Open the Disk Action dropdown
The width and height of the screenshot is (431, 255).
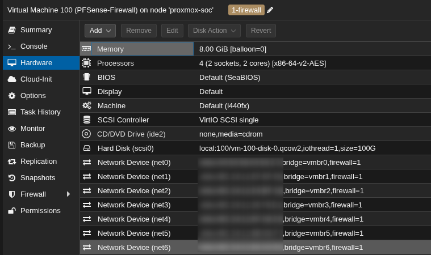tap(214, 31)
